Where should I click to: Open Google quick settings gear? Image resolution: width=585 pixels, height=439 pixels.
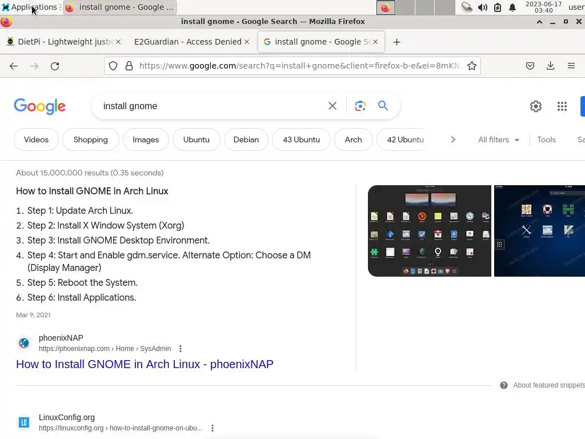[536, 106]
